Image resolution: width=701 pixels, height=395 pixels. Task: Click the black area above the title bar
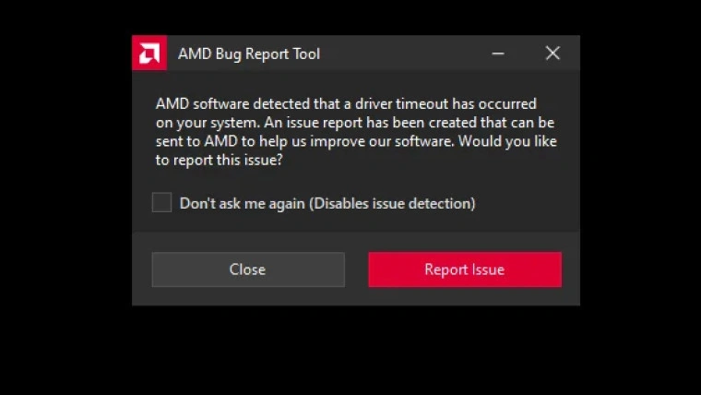click(355, 17)
